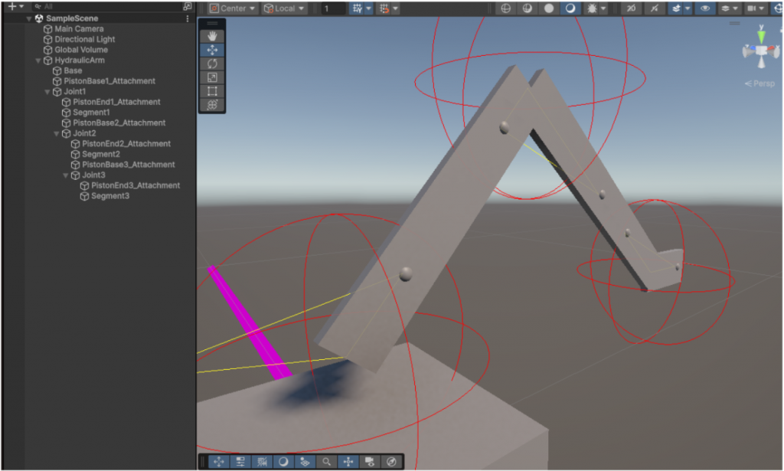This screenshot has height=471, width=784.
Task: Collapse the HydraulicArm tree arrow
Action: 38,61
